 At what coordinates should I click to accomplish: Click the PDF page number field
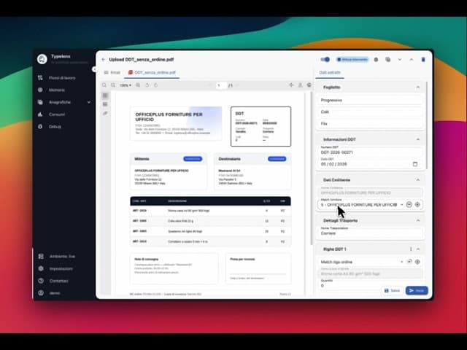pyautogui.click(x=221, y=85)
